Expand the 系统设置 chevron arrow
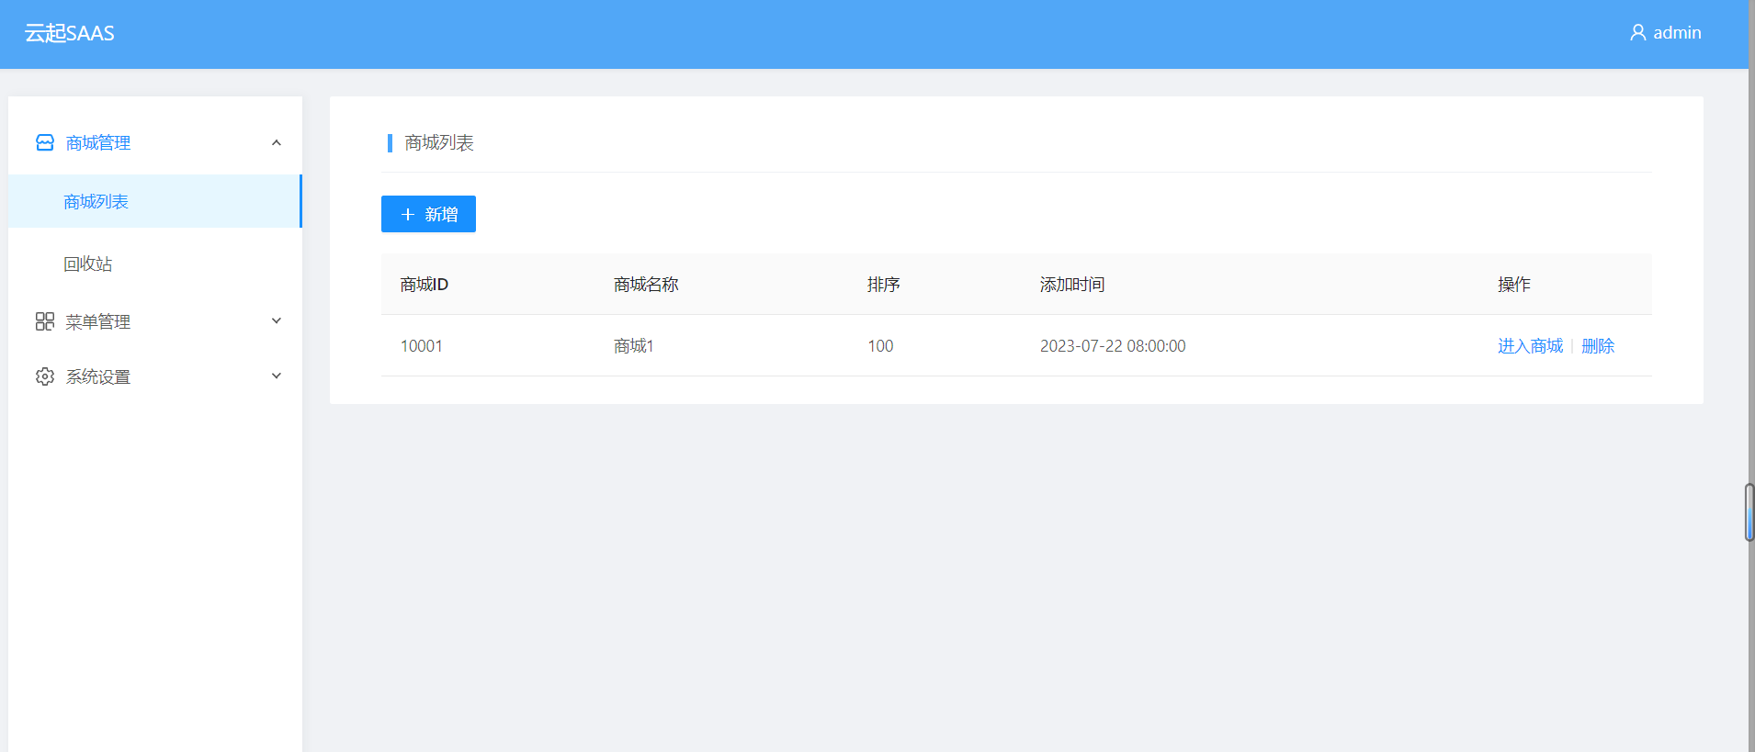Image resolution: width=1755 pixels, height=752 pixels. pyautogui.click(x=276, y=376)
